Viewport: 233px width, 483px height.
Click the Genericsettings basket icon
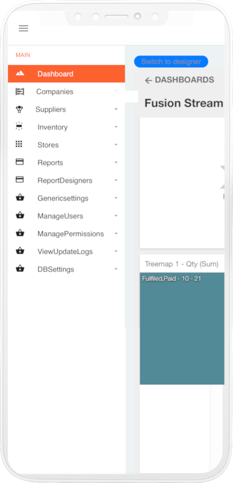[20, 198]
